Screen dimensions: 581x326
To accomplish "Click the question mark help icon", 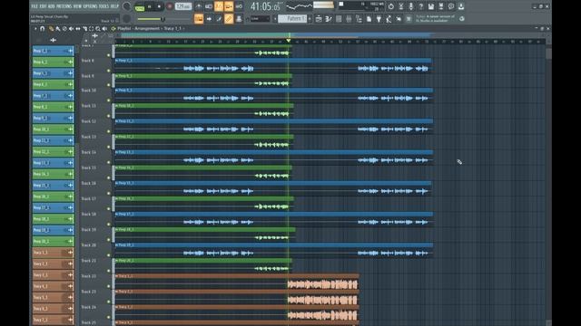I will (421, 6).
